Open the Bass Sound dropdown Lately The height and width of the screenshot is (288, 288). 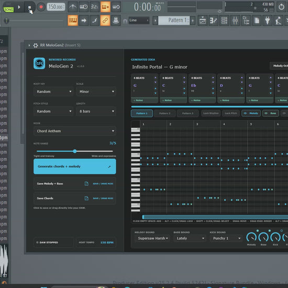point(190,238)
